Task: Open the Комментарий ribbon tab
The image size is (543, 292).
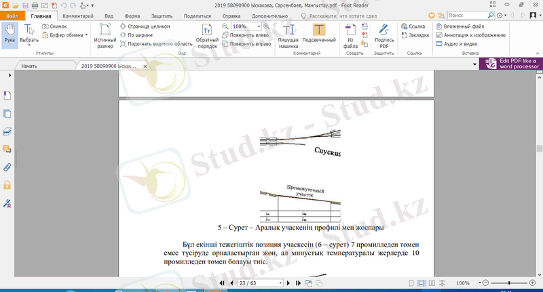Action: (77, 15)
